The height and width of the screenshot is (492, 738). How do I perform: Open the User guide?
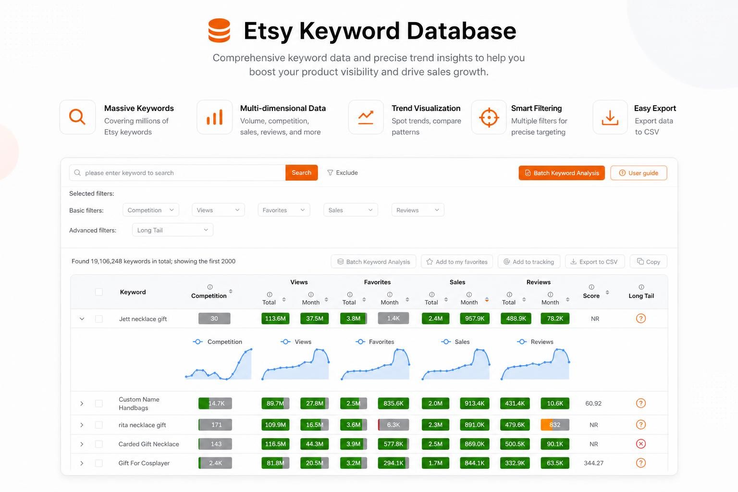point(639,173)
